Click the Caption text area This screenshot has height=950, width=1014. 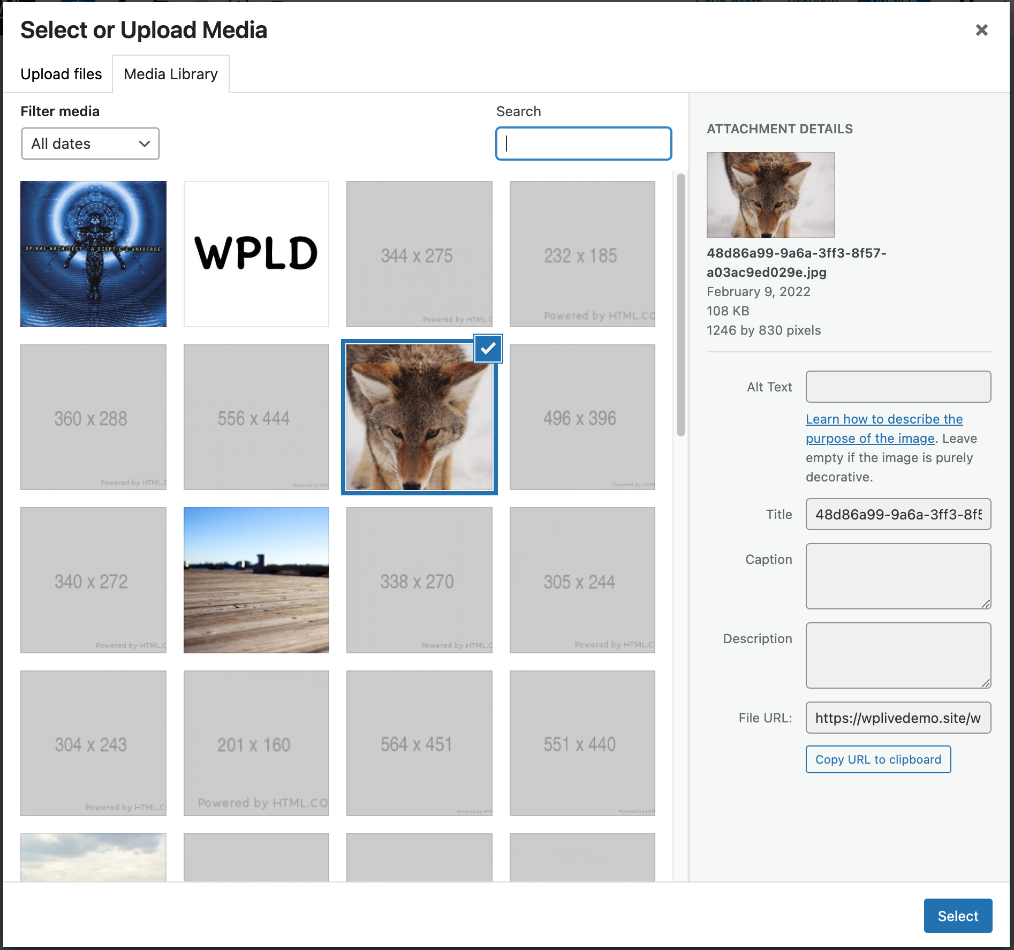point(898,576)
